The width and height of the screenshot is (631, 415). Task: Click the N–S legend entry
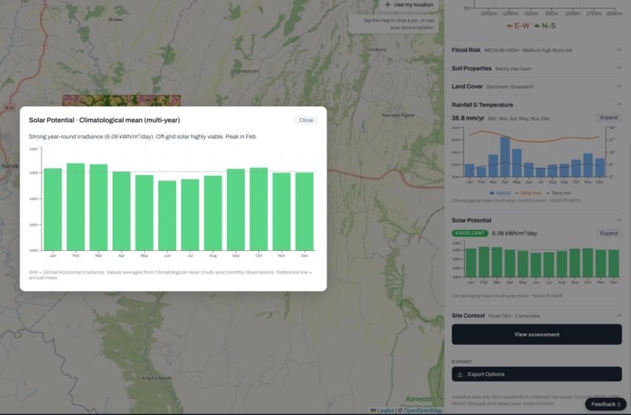(545, 26)
